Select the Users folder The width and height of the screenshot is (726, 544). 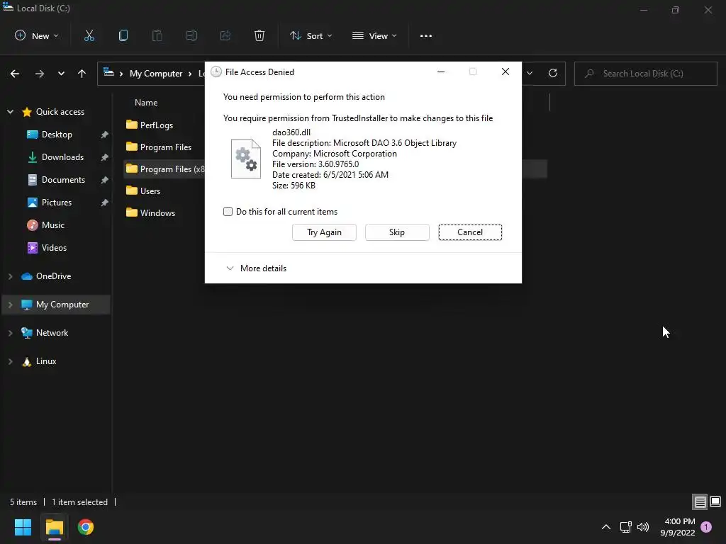(150, 191)
